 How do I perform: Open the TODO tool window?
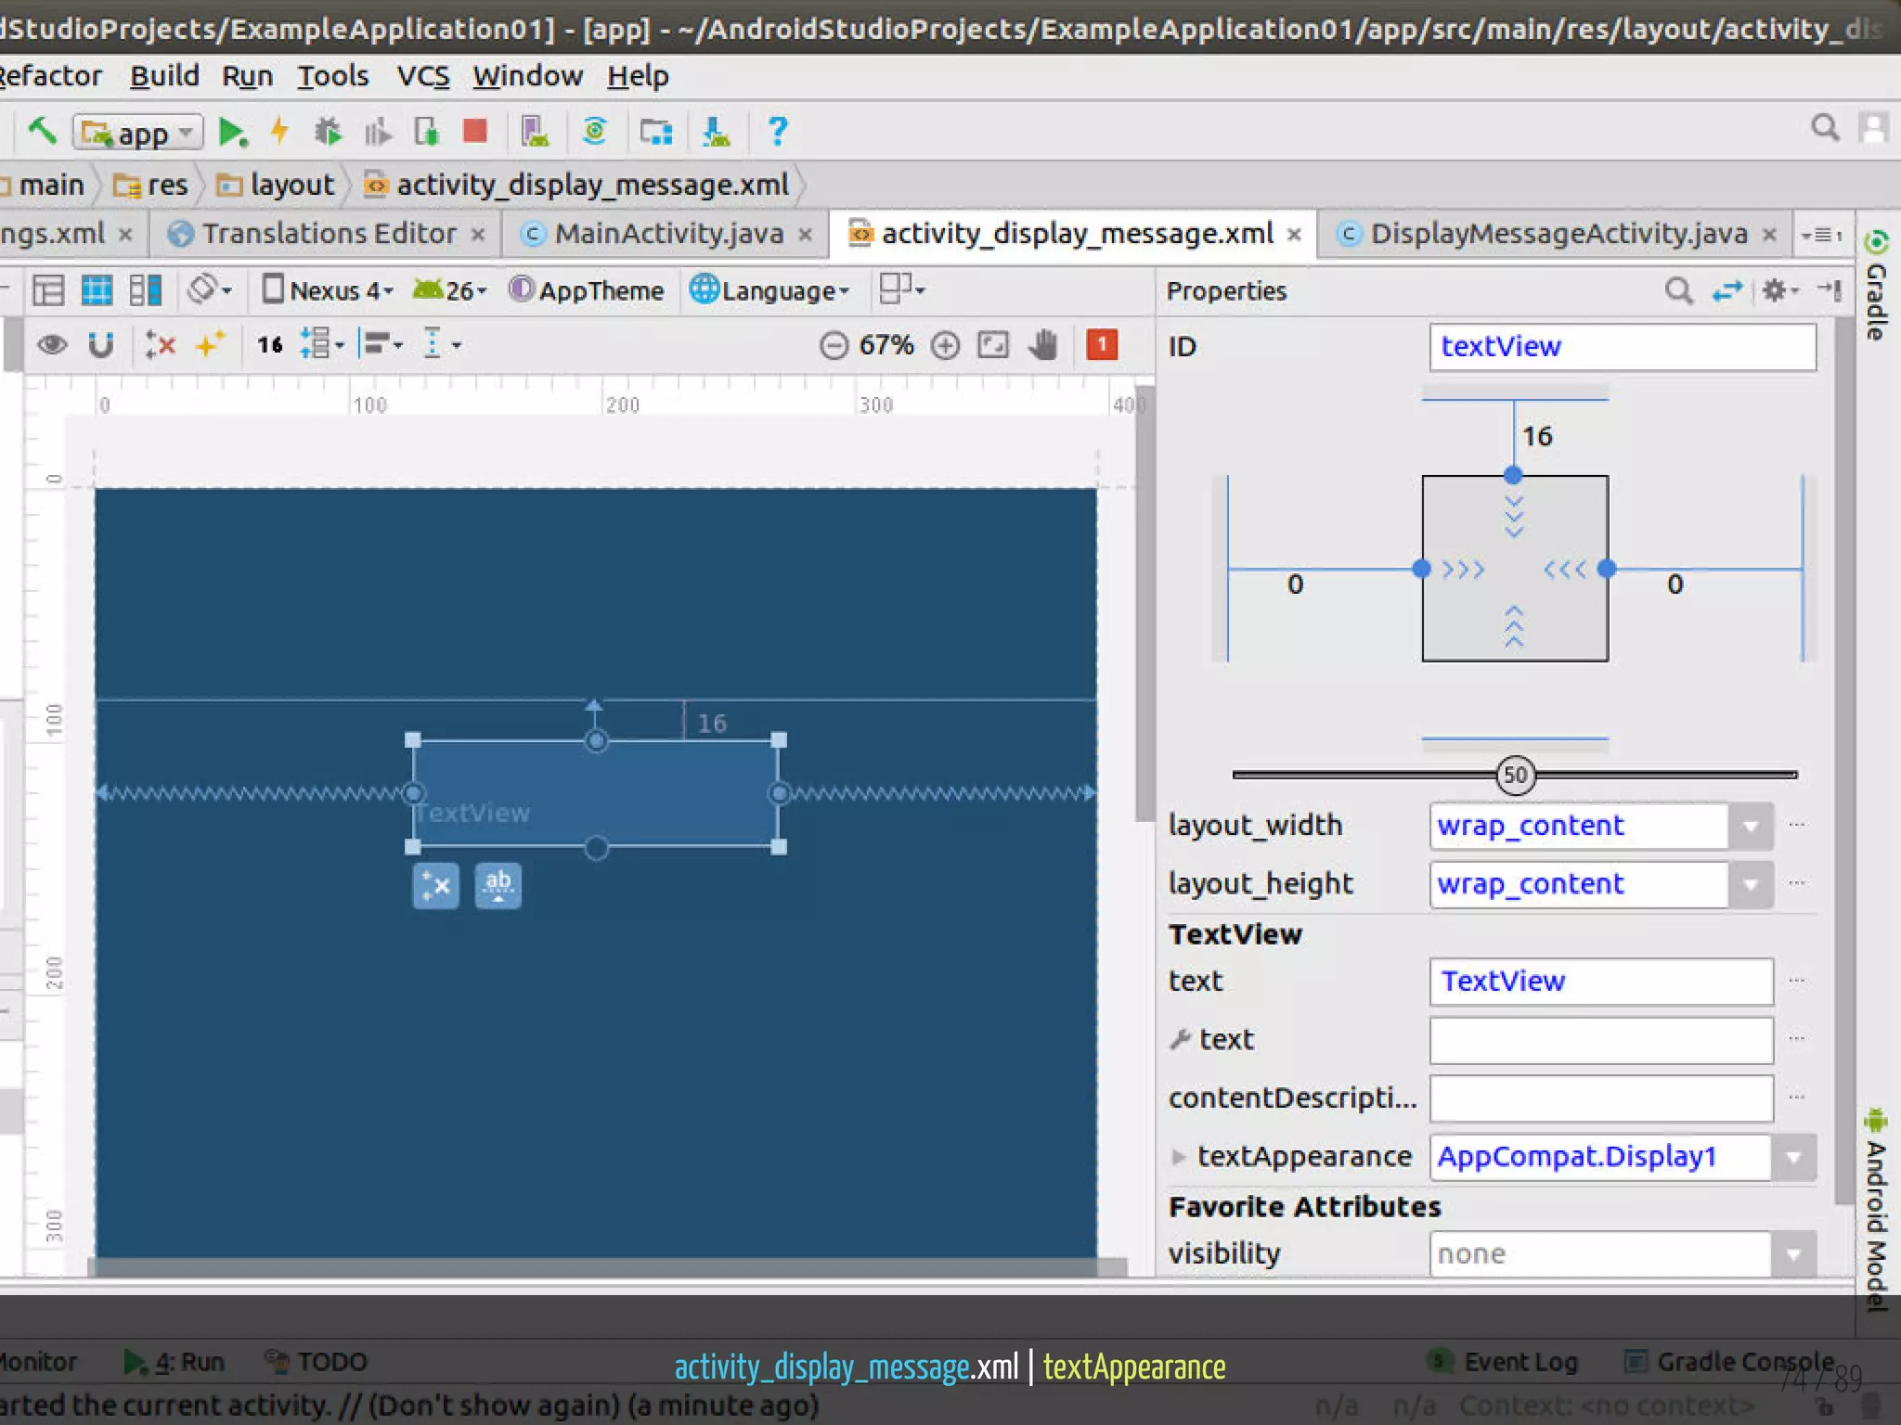[x=317, y=1362]
